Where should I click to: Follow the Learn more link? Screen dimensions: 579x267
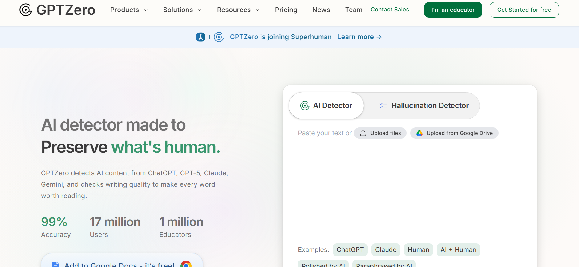[356, 37]
